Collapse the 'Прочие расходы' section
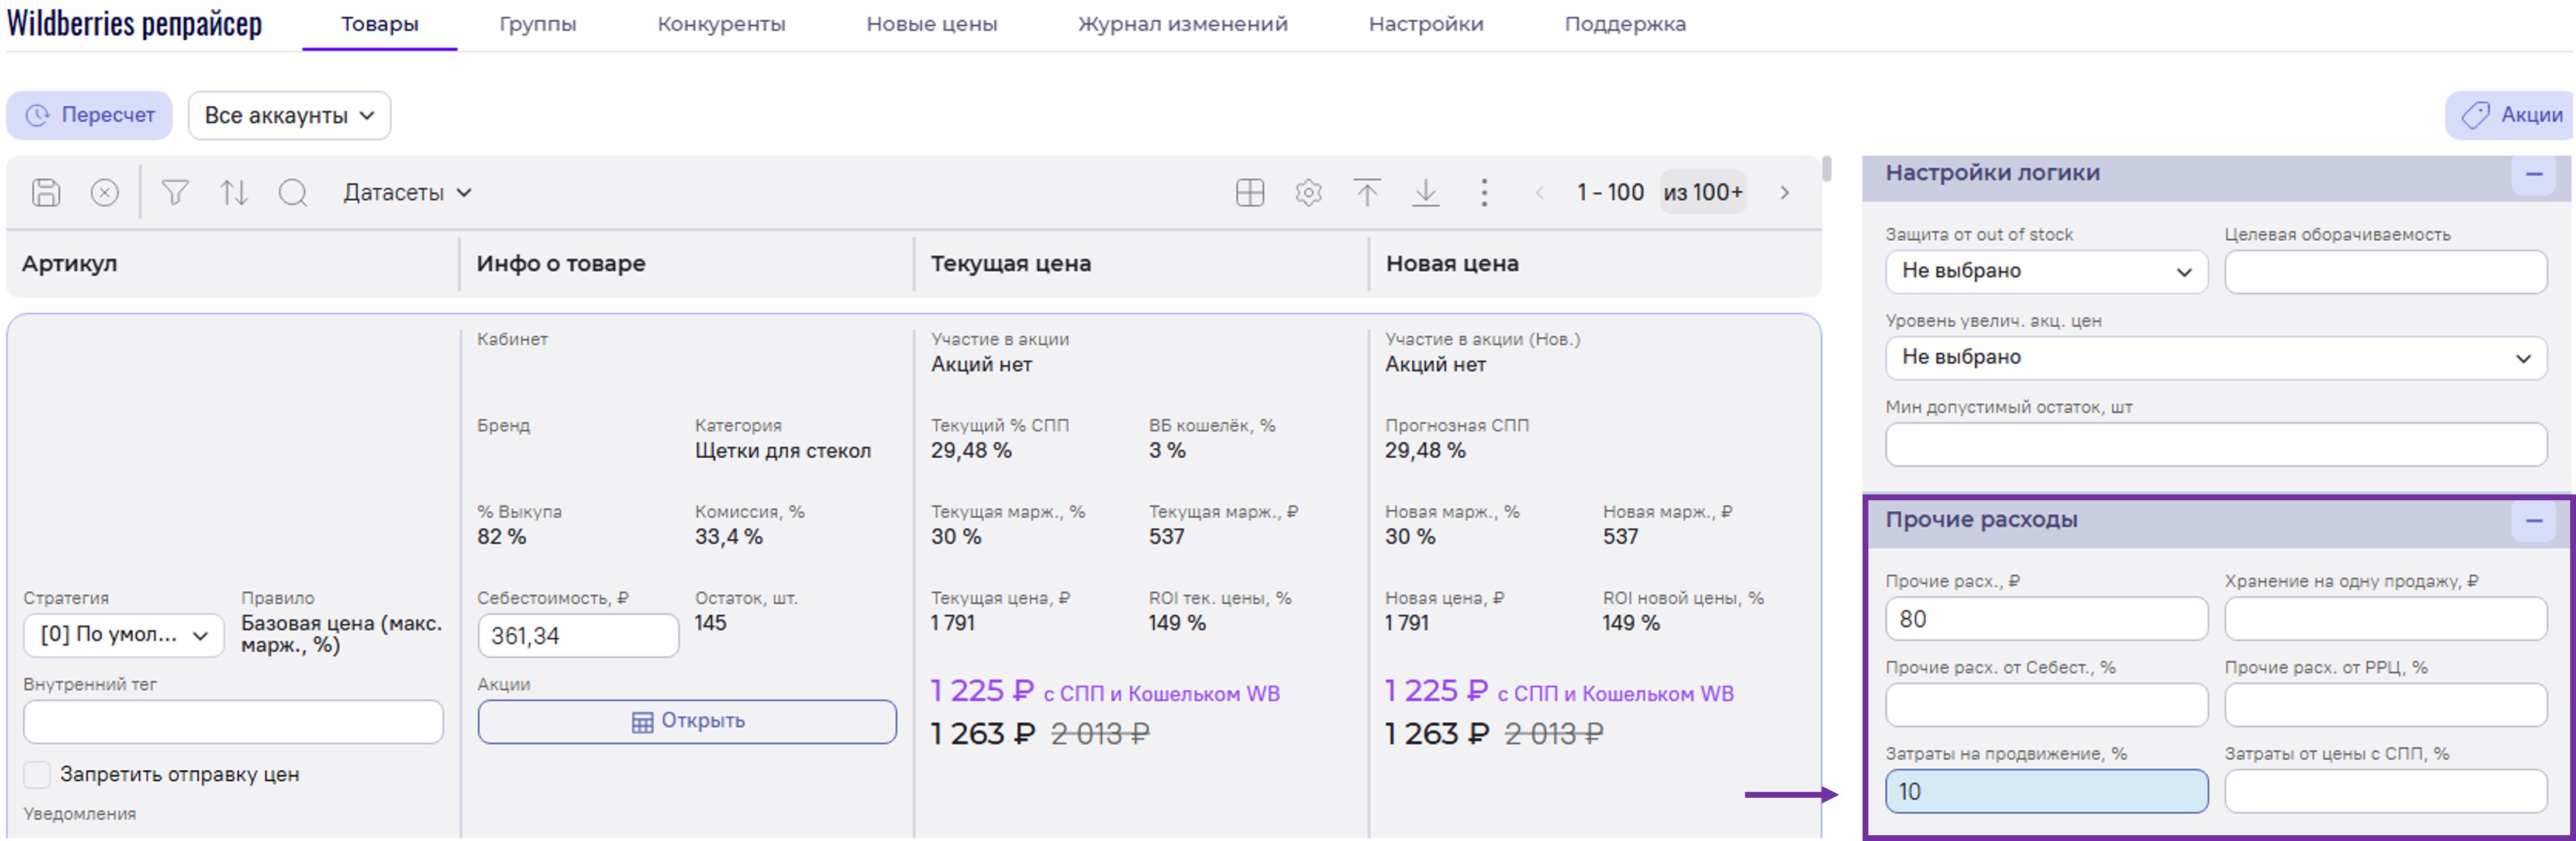The height and width of the screenshot is (841, 2576). (2533, 520)
